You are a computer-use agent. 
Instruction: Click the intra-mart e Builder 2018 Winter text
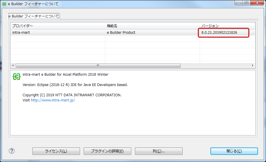point(65,74)
